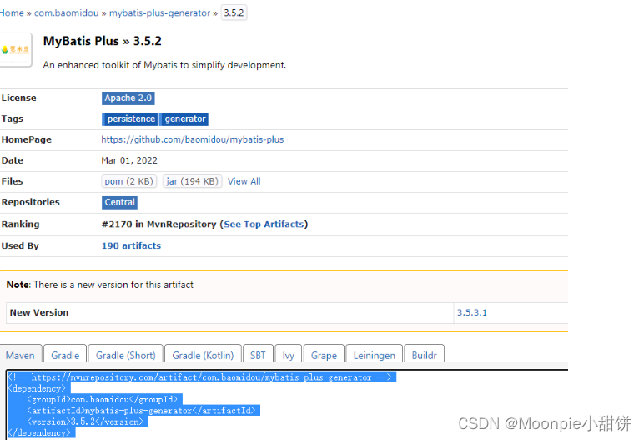Open the 190 artifacts link
Image resolution: width=644 pixels, height=440 pixels.
coord(131,246)
